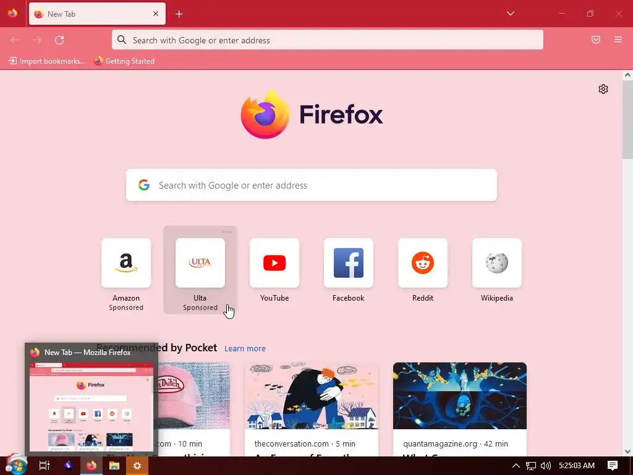The image size is (633, 475).
Task: Go forward with the forward arrow
Action: pos(37,40)
